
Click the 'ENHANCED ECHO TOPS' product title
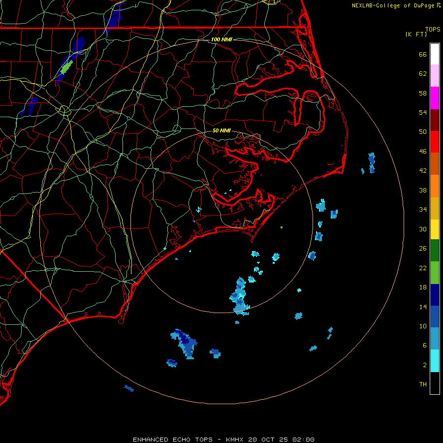[173, 440]
